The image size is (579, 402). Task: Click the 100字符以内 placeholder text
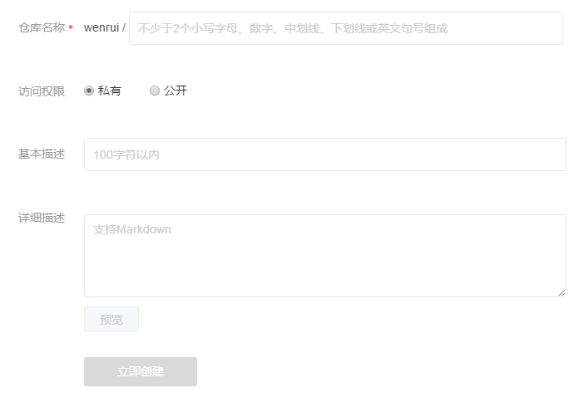(126, 154)
